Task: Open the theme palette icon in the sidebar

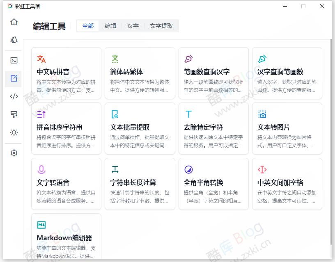Action: pos(14,40)
